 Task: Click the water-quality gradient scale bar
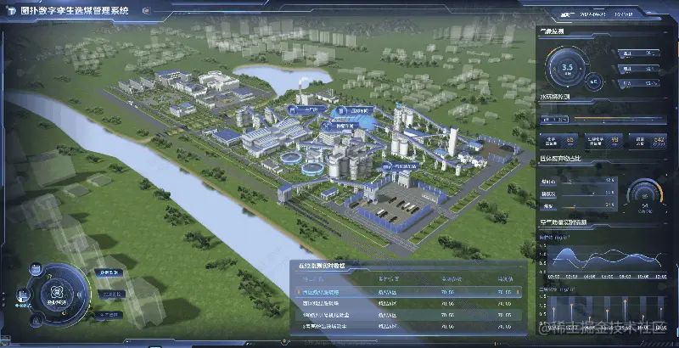[x=620, y=119]
